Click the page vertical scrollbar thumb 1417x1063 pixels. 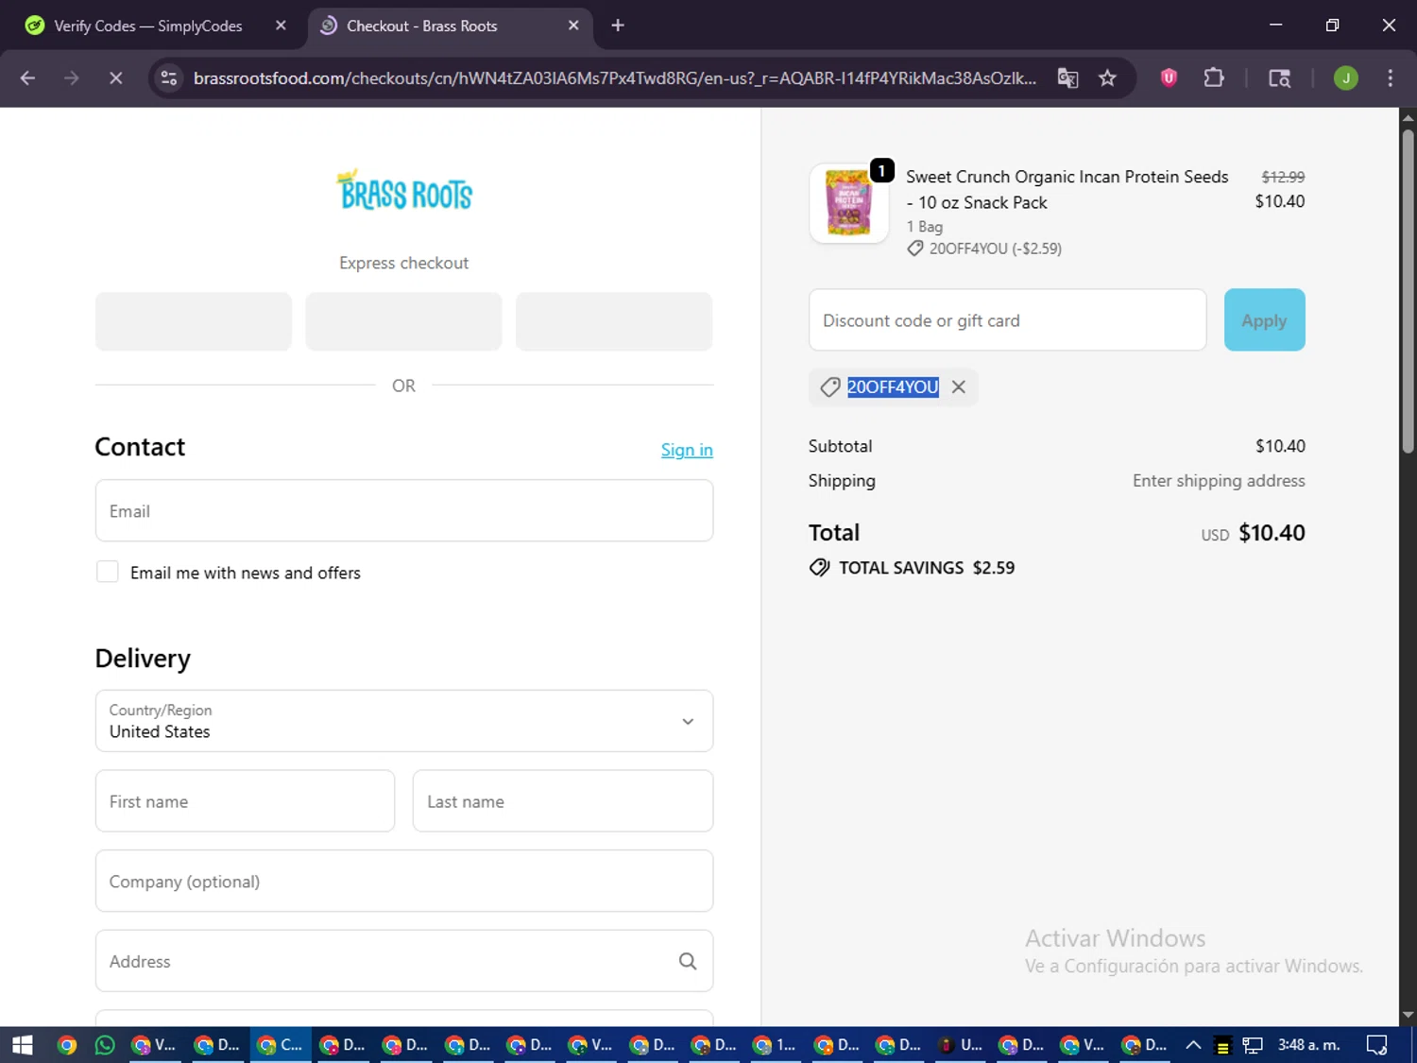pyautogui.click(x=1408, y=289)
